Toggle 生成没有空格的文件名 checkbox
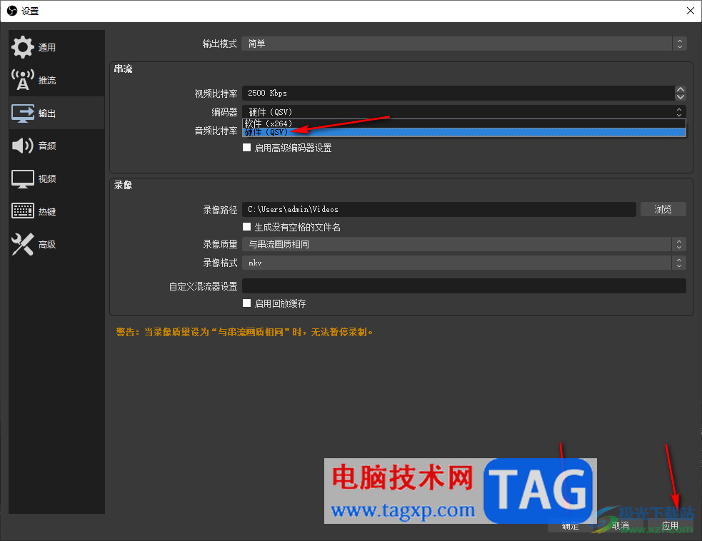The width and height of the screenshot is (702, 541). (x=246, y=227)
